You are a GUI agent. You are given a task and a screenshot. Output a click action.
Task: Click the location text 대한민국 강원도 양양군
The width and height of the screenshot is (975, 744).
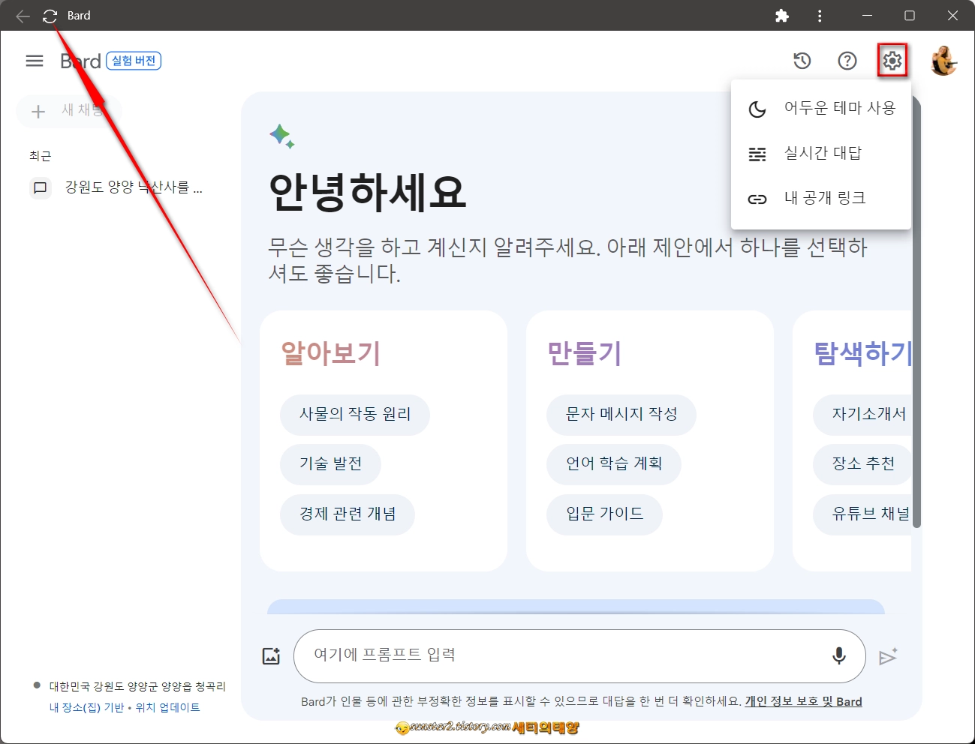click(x=137, y=686)
